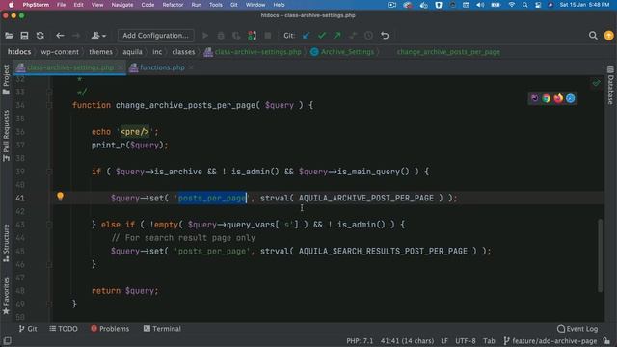The height and width of the screenshot is (347, 617).
Task: Click the orange update notification icon
Action: click(608, 36)
